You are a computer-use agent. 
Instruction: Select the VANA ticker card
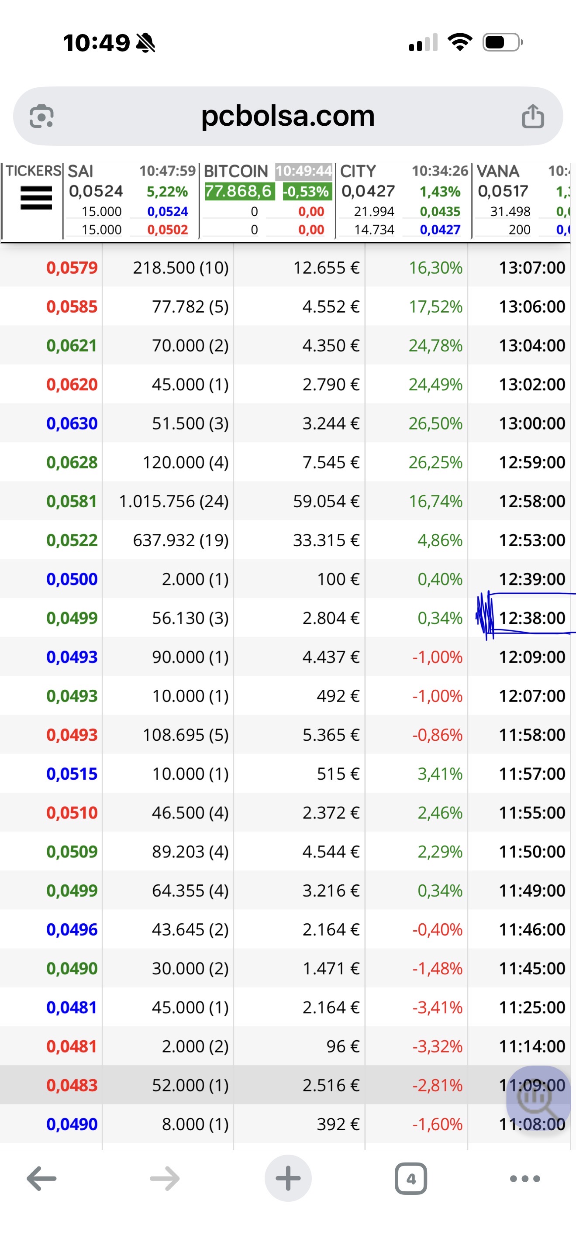tap(524, 201)
